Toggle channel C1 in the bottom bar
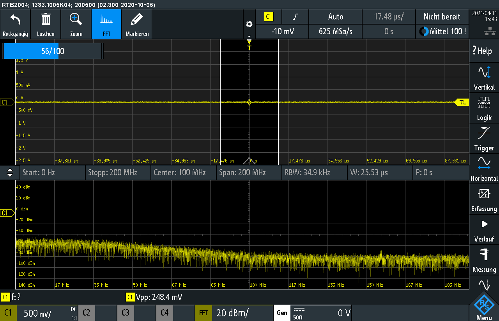Viewport: 499px width, 321px height. (8, 313)
